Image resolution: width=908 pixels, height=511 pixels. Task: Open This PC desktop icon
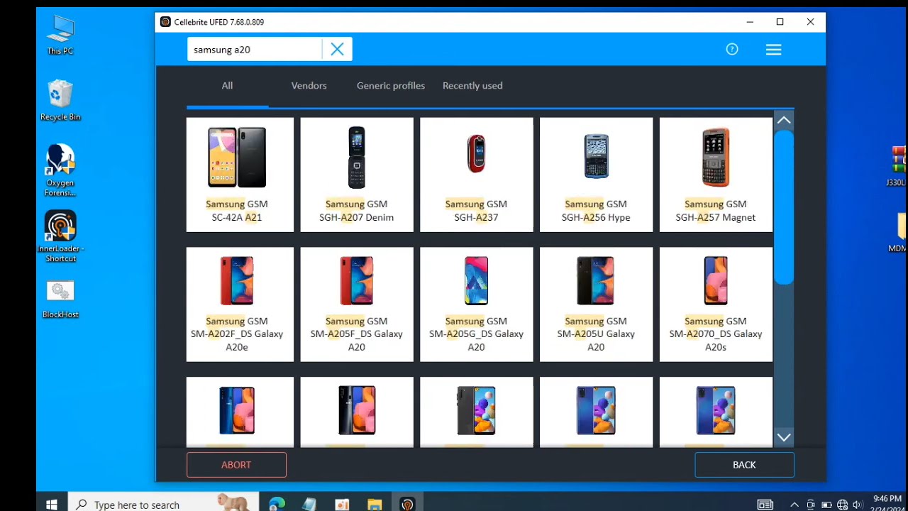pos(60,34)
